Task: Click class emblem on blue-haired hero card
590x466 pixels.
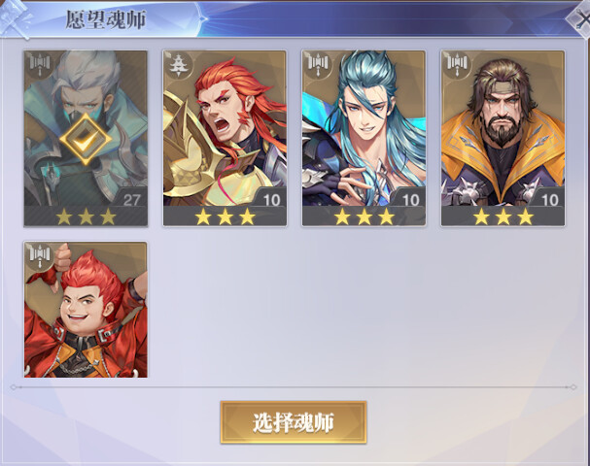Action: 317,65
